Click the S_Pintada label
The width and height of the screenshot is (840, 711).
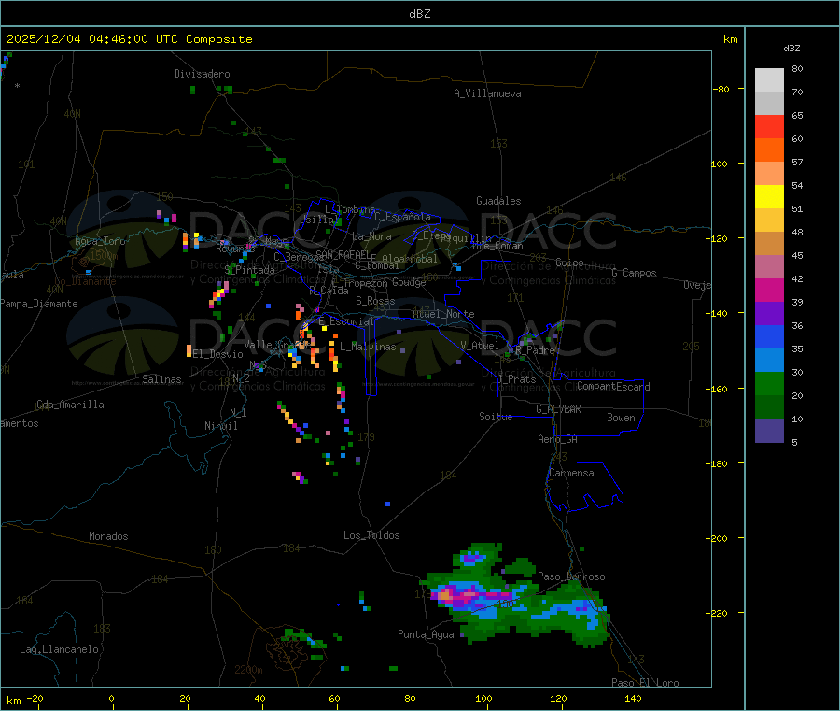[250, 270]
